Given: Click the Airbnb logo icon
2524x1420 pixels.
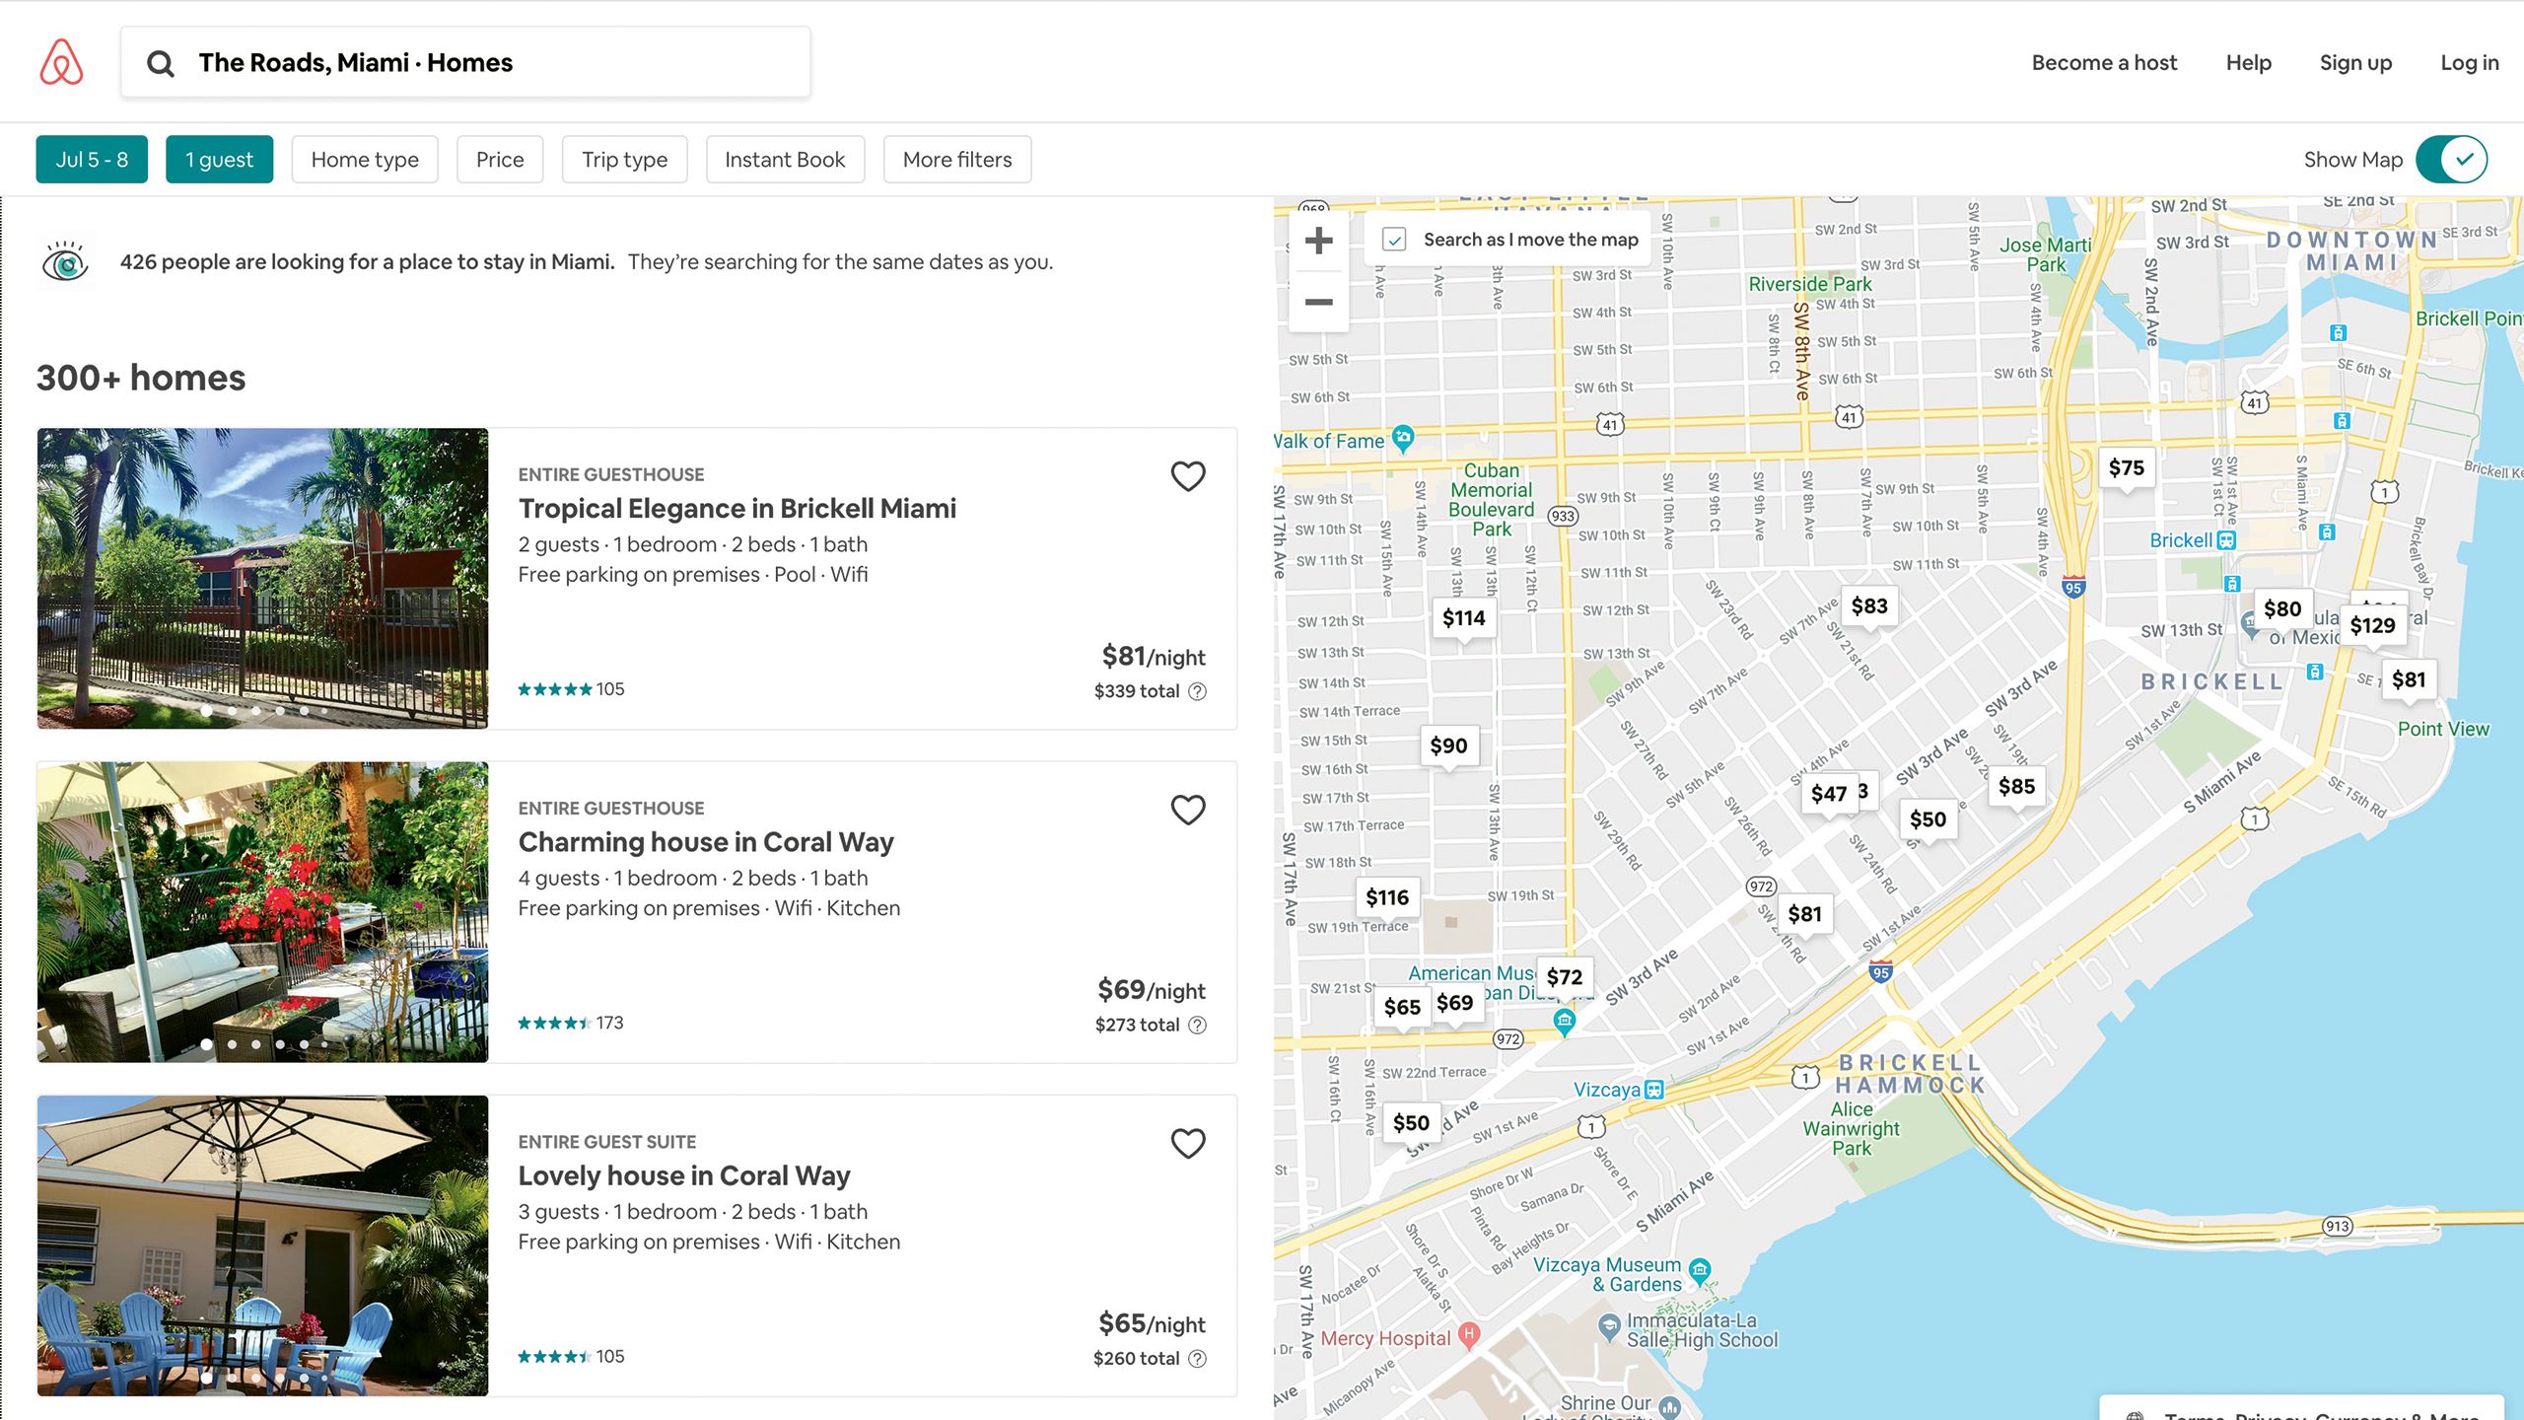Looking at the screenshot, I should click(x=61, y=62).
